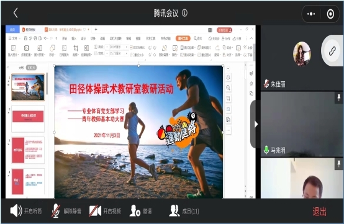The width and height of the screenshot is (344, 224).
Task: Click the circular record-target icon at top right
Action: pyautogui.click(x=330, y=14)
